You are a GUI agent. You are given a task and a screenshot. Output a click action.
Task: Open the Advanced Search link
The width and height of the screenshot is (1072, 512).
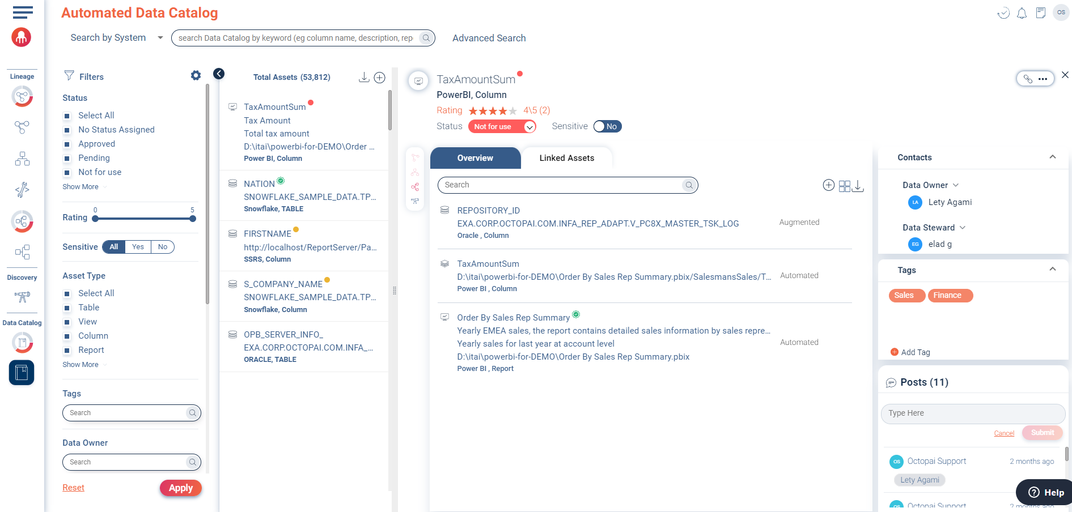pos(489,38)
